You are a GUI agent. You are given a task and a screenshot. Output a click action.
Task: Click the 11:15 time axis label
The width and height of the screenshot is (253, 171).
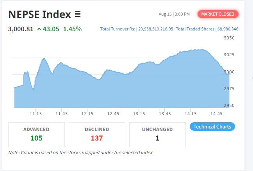[36, 114]
